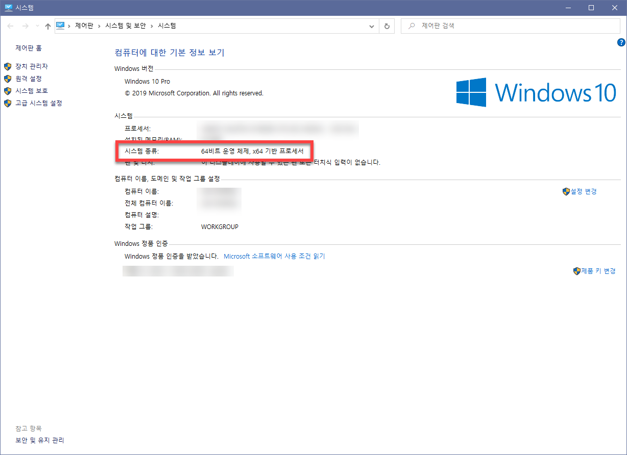This screenshot has width=627, height=455.
Task: Click the Forward navigation arrow
Action: pyautogui.click(x=25, y=26)
